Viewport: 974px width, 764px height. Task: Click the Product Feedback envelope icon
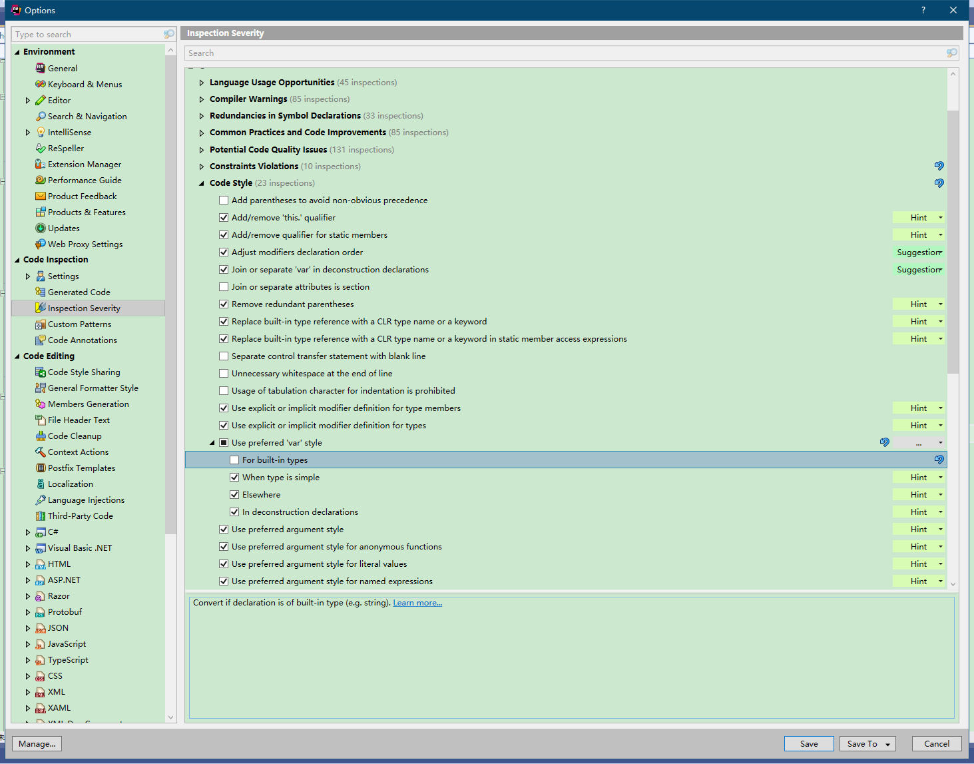point(41,196)
